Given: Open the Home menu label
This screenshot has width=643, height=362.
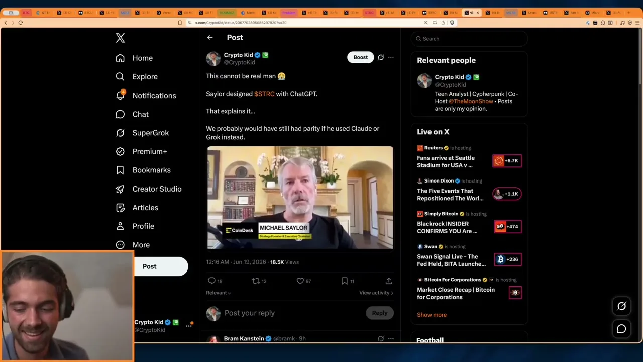Looking at the screenshot, I should pyautogui.click(x=143, y=58).
